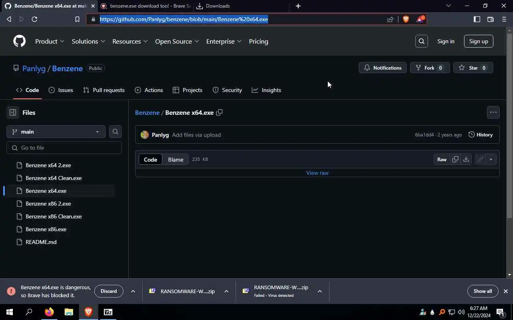Click the Sign in link
513x320 pixels.
[446, 41]
